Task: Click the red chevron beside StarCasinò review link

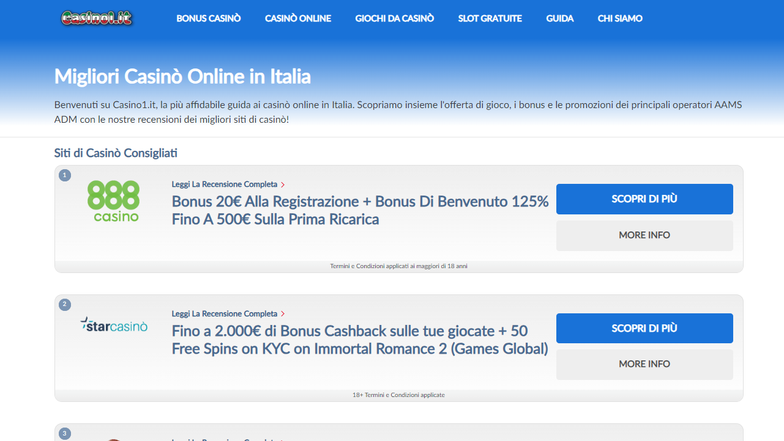Action: [x=283, y=314]
